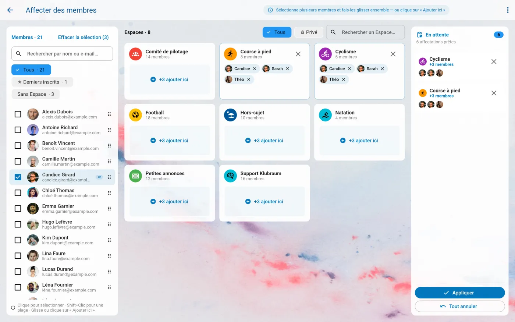Open the three-dot overflow menu
Viewport: 515px width, 322px height.
(508, 10)
